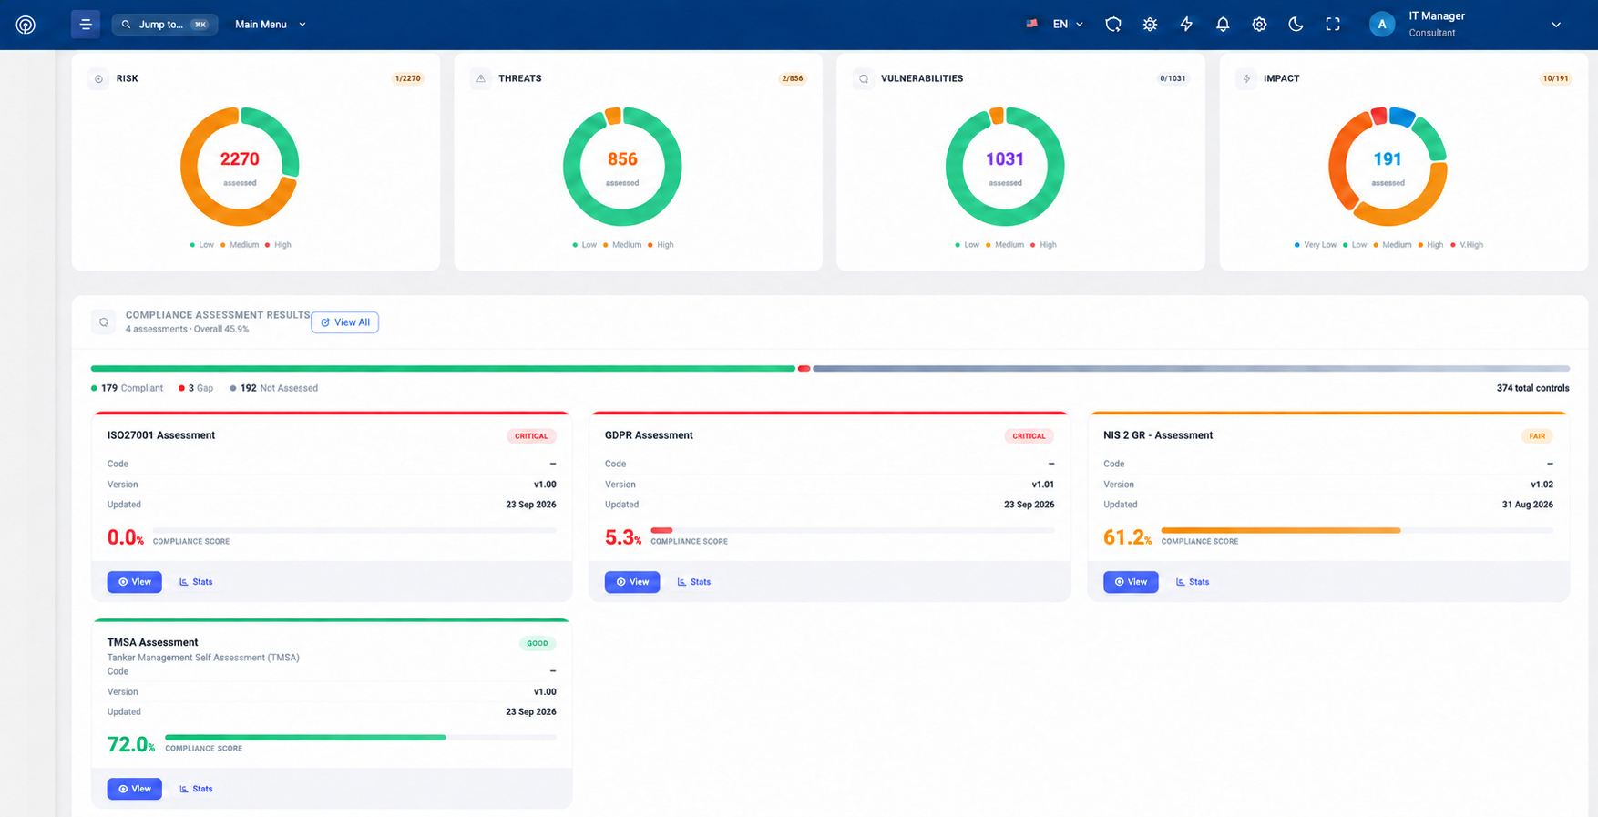Enter fullscreen using the expand icon
The image size is (1598, 817).
1333,25
